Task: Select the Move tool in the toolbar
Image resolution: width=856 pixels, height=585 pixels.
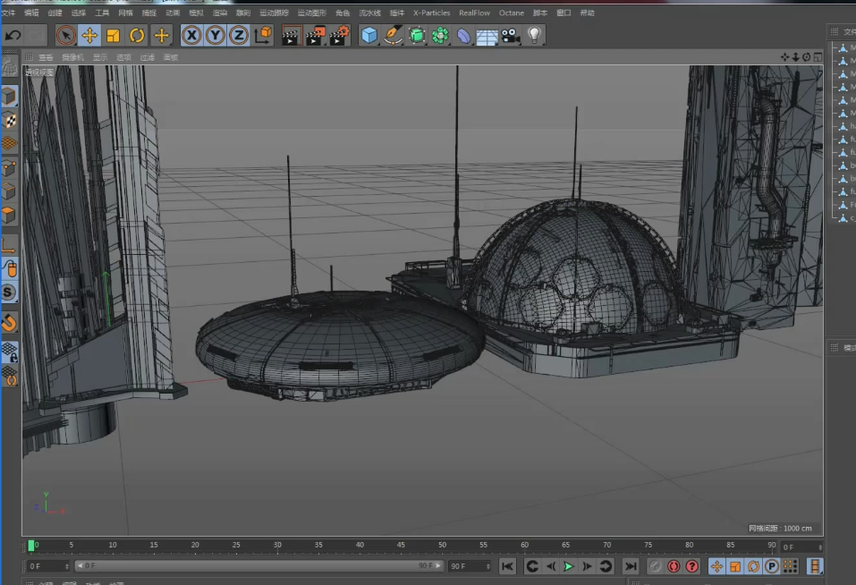Action: click(89, 35)
